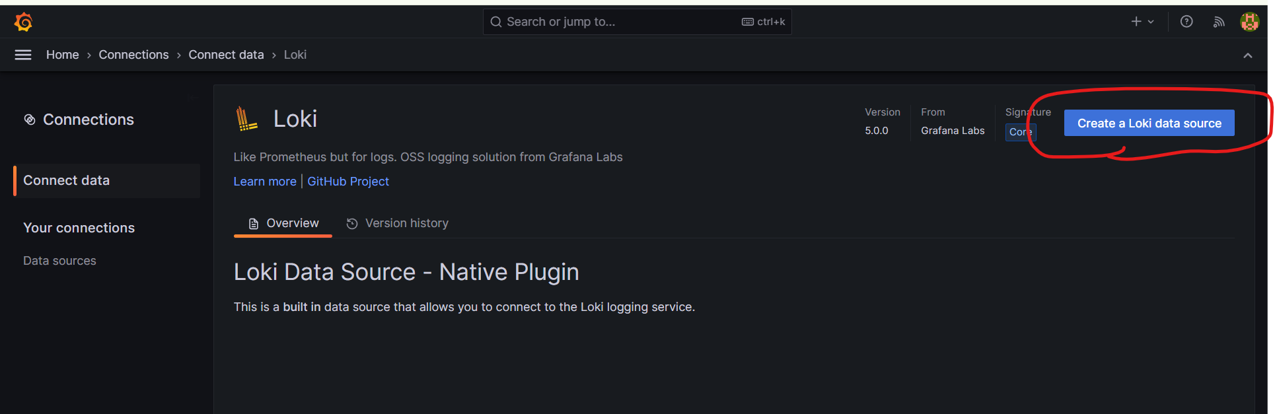Click the Loki plugin title

point(295,119)
